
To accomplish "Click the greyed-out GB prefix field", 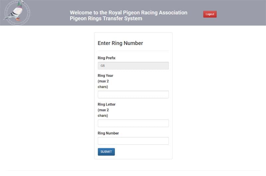I will 133,65.
